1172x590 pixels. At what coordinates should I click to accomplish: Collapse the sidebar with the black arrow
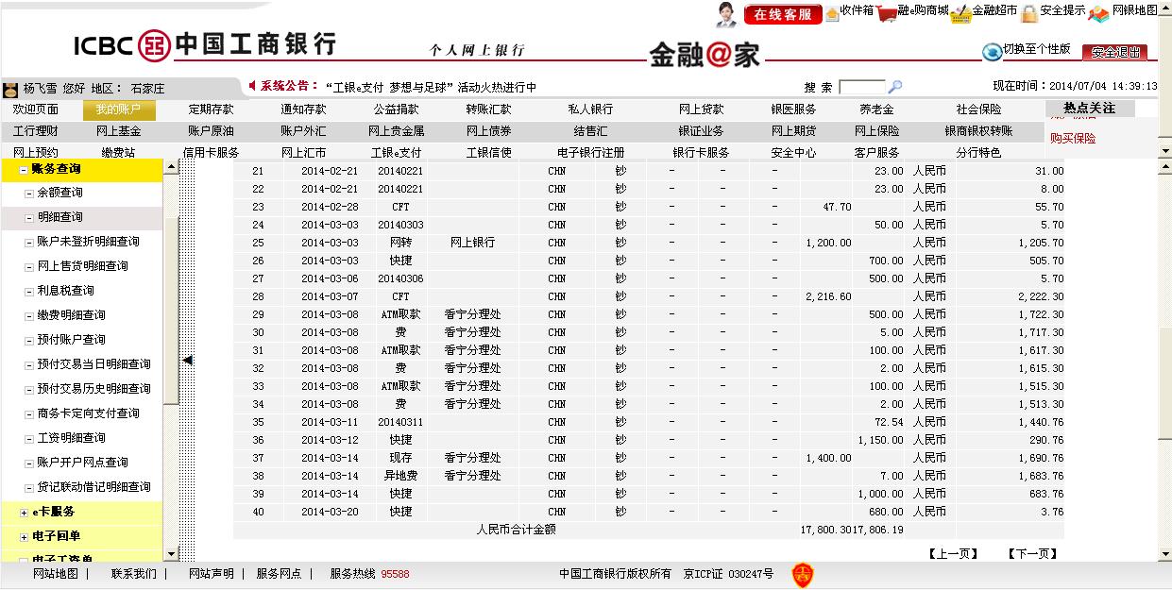coord(187,360)
